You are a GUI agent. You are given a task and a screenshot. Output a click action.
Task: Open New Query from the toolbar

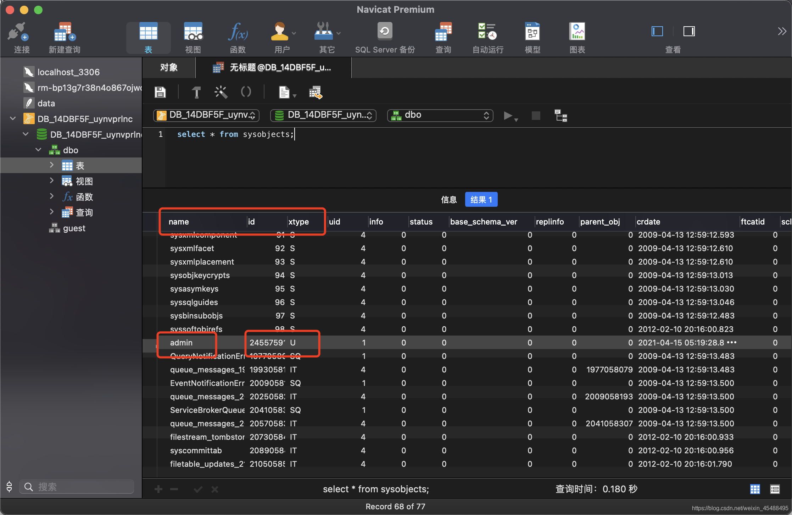(x=65, y=33)
